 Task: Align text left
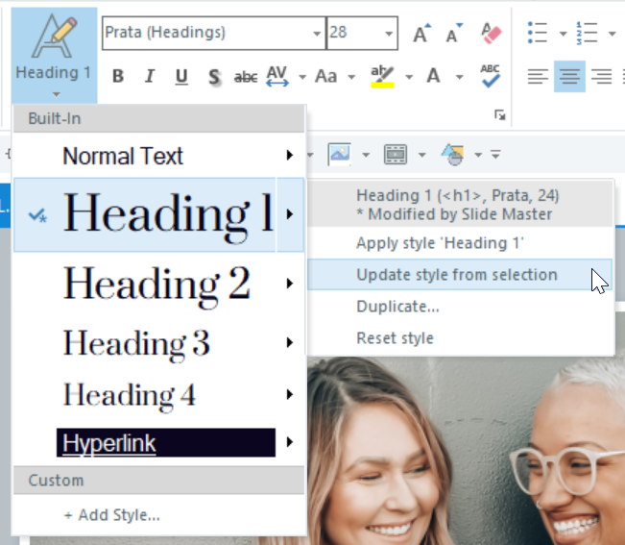tap(538, 76)
